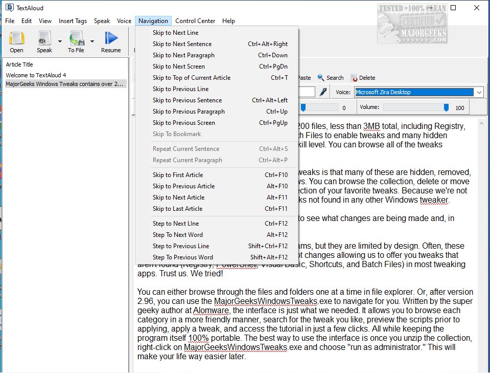Choose Skip to Next Screen
This screenshot has width=490, height=373.
pyautogui.click(x=217, y=67)
